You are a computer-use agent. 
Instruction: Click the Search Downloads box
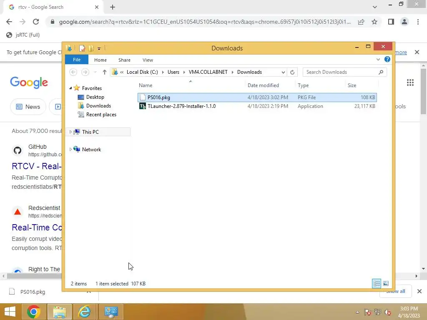344,72
